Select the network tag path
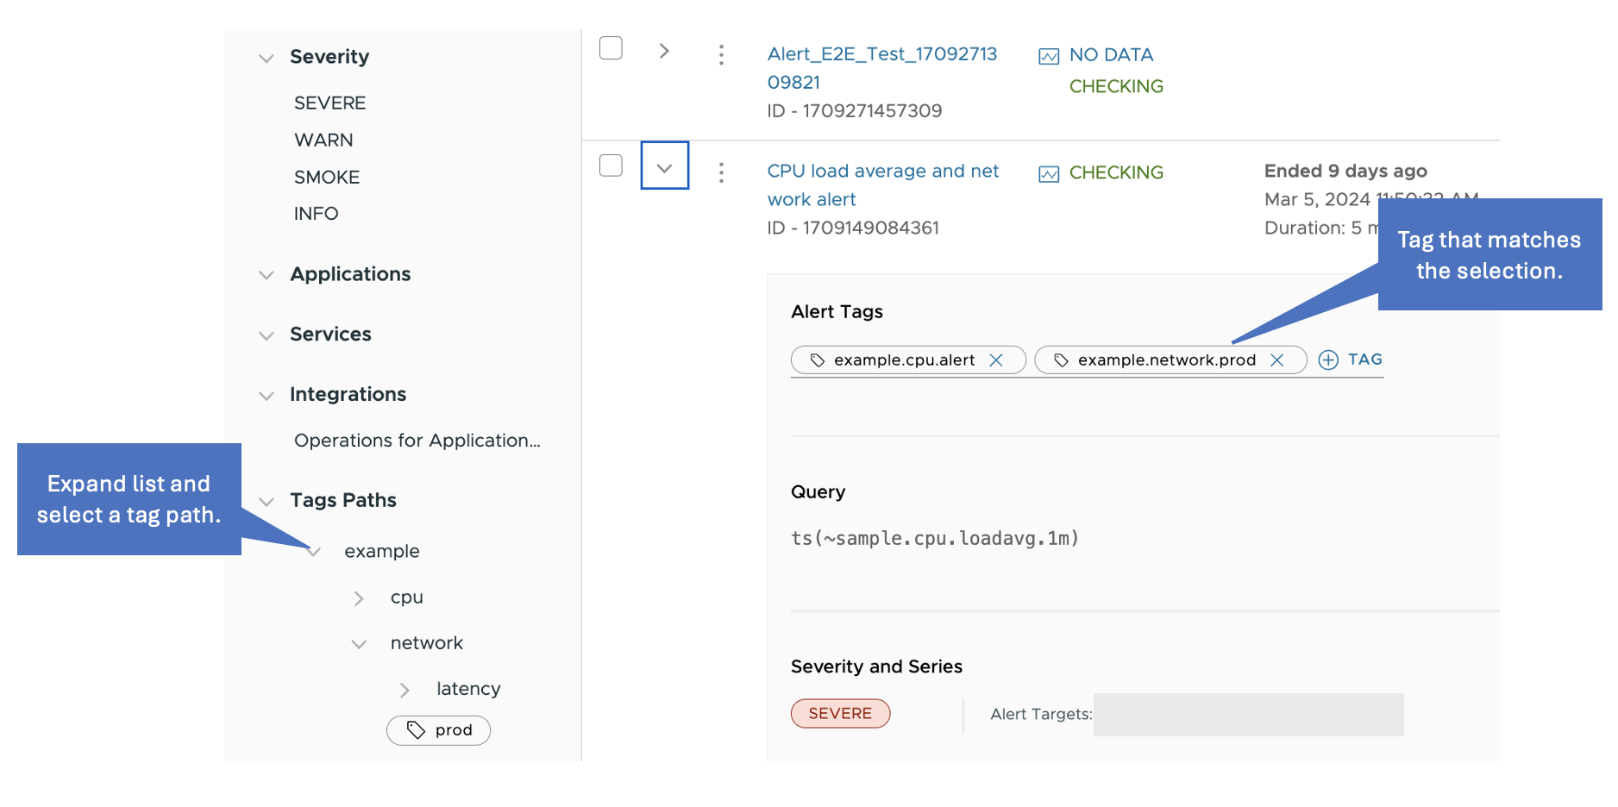The image size is (1618, 807). [x=427, y=643]
